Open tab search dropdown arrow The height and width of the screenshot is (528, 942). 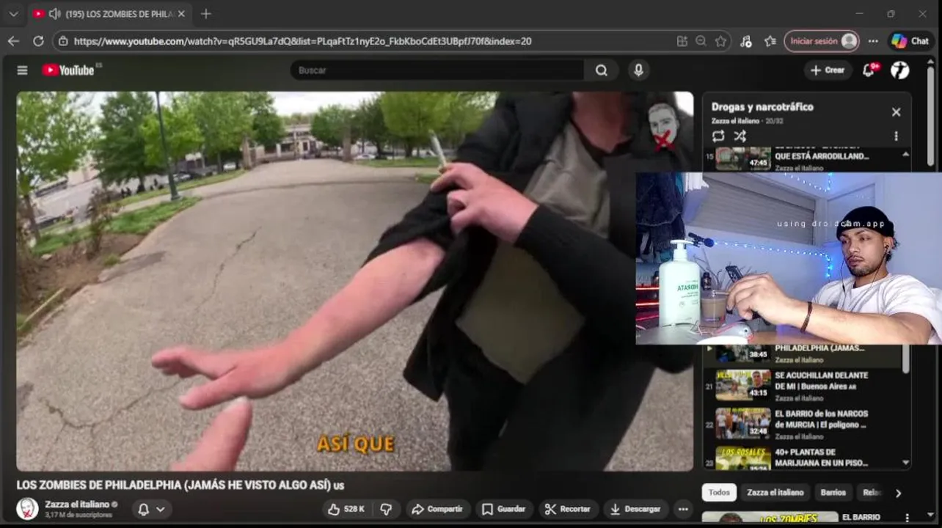pos(13,14)
